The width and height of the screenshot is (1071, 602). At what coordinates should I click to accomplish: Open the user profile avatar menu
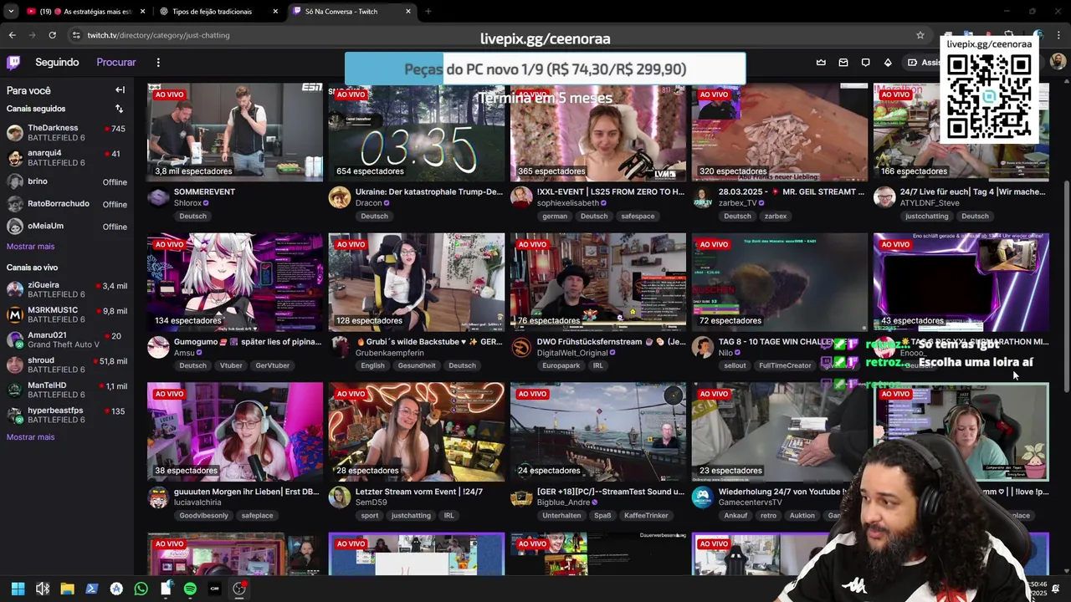pos(1058,62)
